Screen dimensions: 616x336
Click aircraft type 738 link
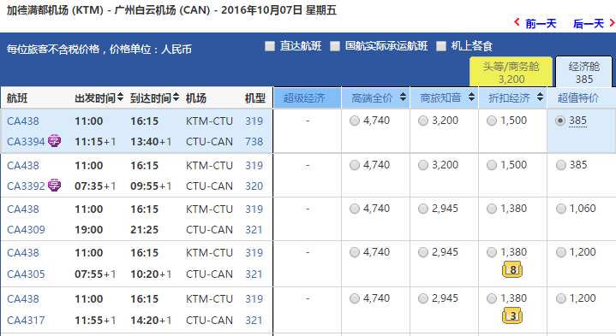pyautogui.click(x=254, y=142)
